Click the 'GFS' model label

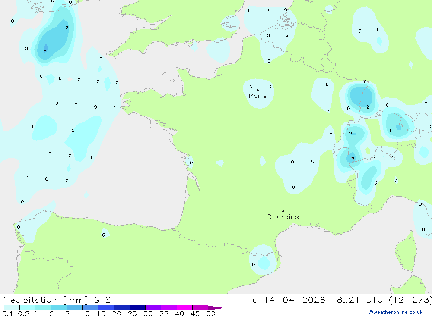[x=102, y=300]
